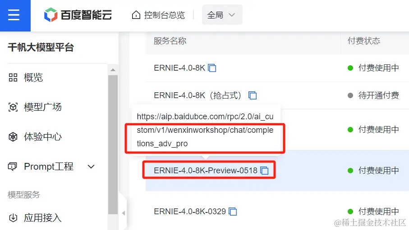Click the 模型服务 section label
Screen dimensions: 409x230
click(x=24, y=194)
